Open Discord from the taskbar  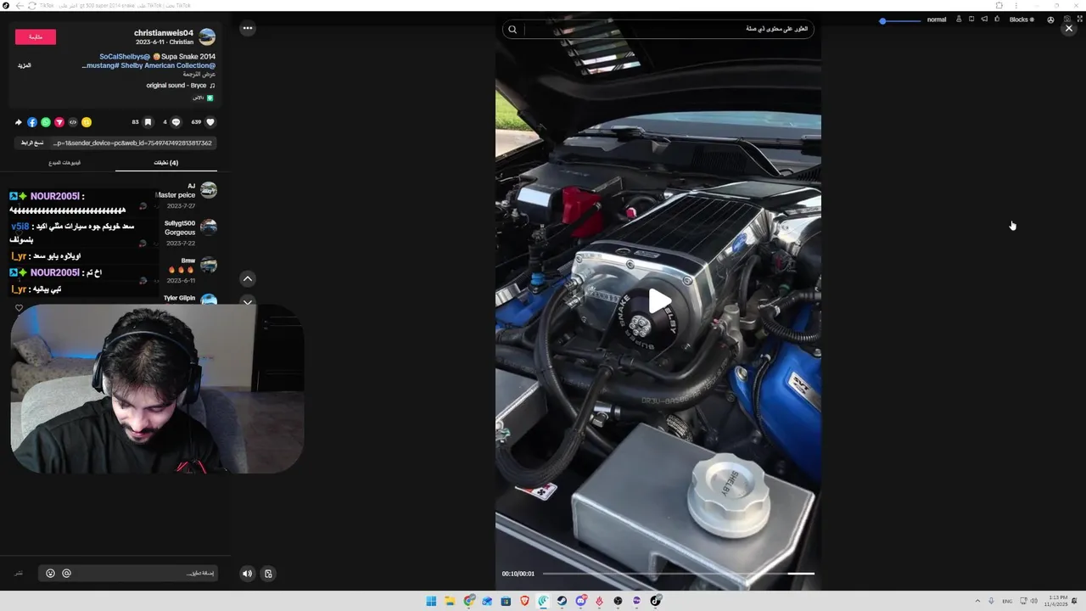coord(580,601)
